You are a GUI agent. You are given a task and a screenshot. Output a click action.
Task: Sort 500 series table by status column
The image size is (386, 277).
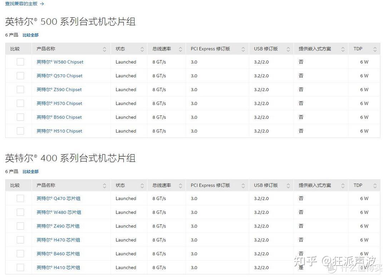[142, 49]
